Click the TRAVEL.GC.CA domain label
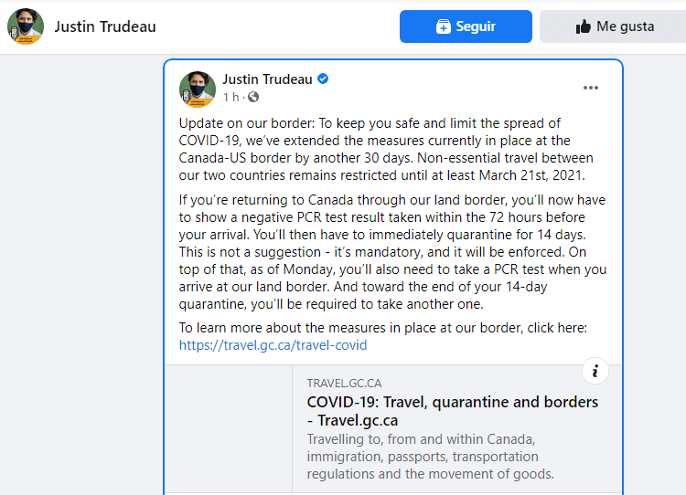Viewport: 686px width, 495px height. click(344, 384)
